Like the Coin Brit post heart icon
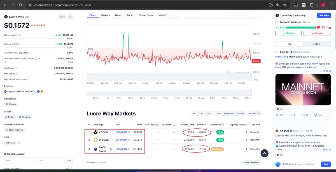Screen dimensions: 336x172 pos(278,109)
